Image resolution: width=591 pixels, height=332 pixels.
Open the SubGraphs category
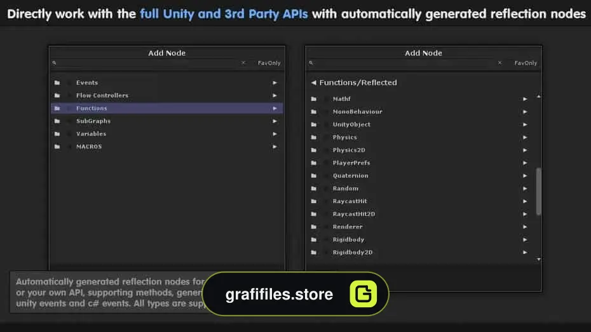[167, 121]
